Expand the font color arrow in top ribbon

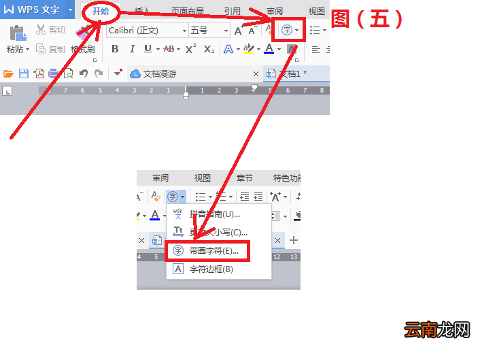[x=279, y=49]
